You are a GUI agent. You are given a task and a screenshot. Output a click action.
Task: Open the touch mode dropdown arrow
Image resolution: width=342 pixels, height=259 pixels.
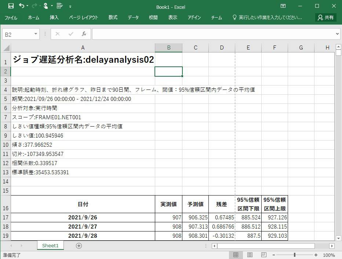52,6
